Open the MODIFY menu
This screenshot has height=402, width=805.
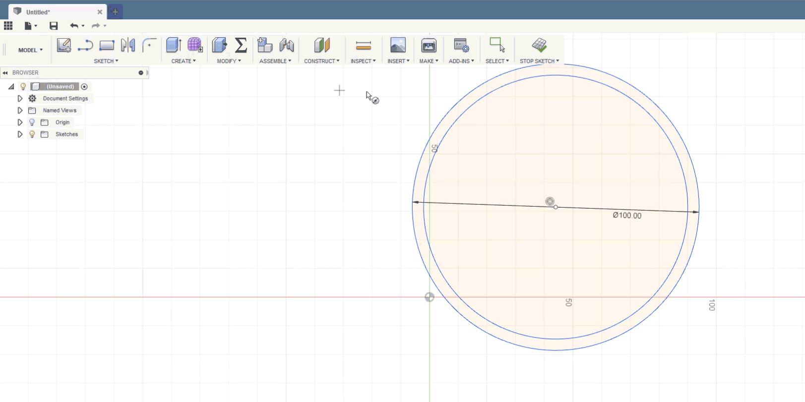(229, 61)
